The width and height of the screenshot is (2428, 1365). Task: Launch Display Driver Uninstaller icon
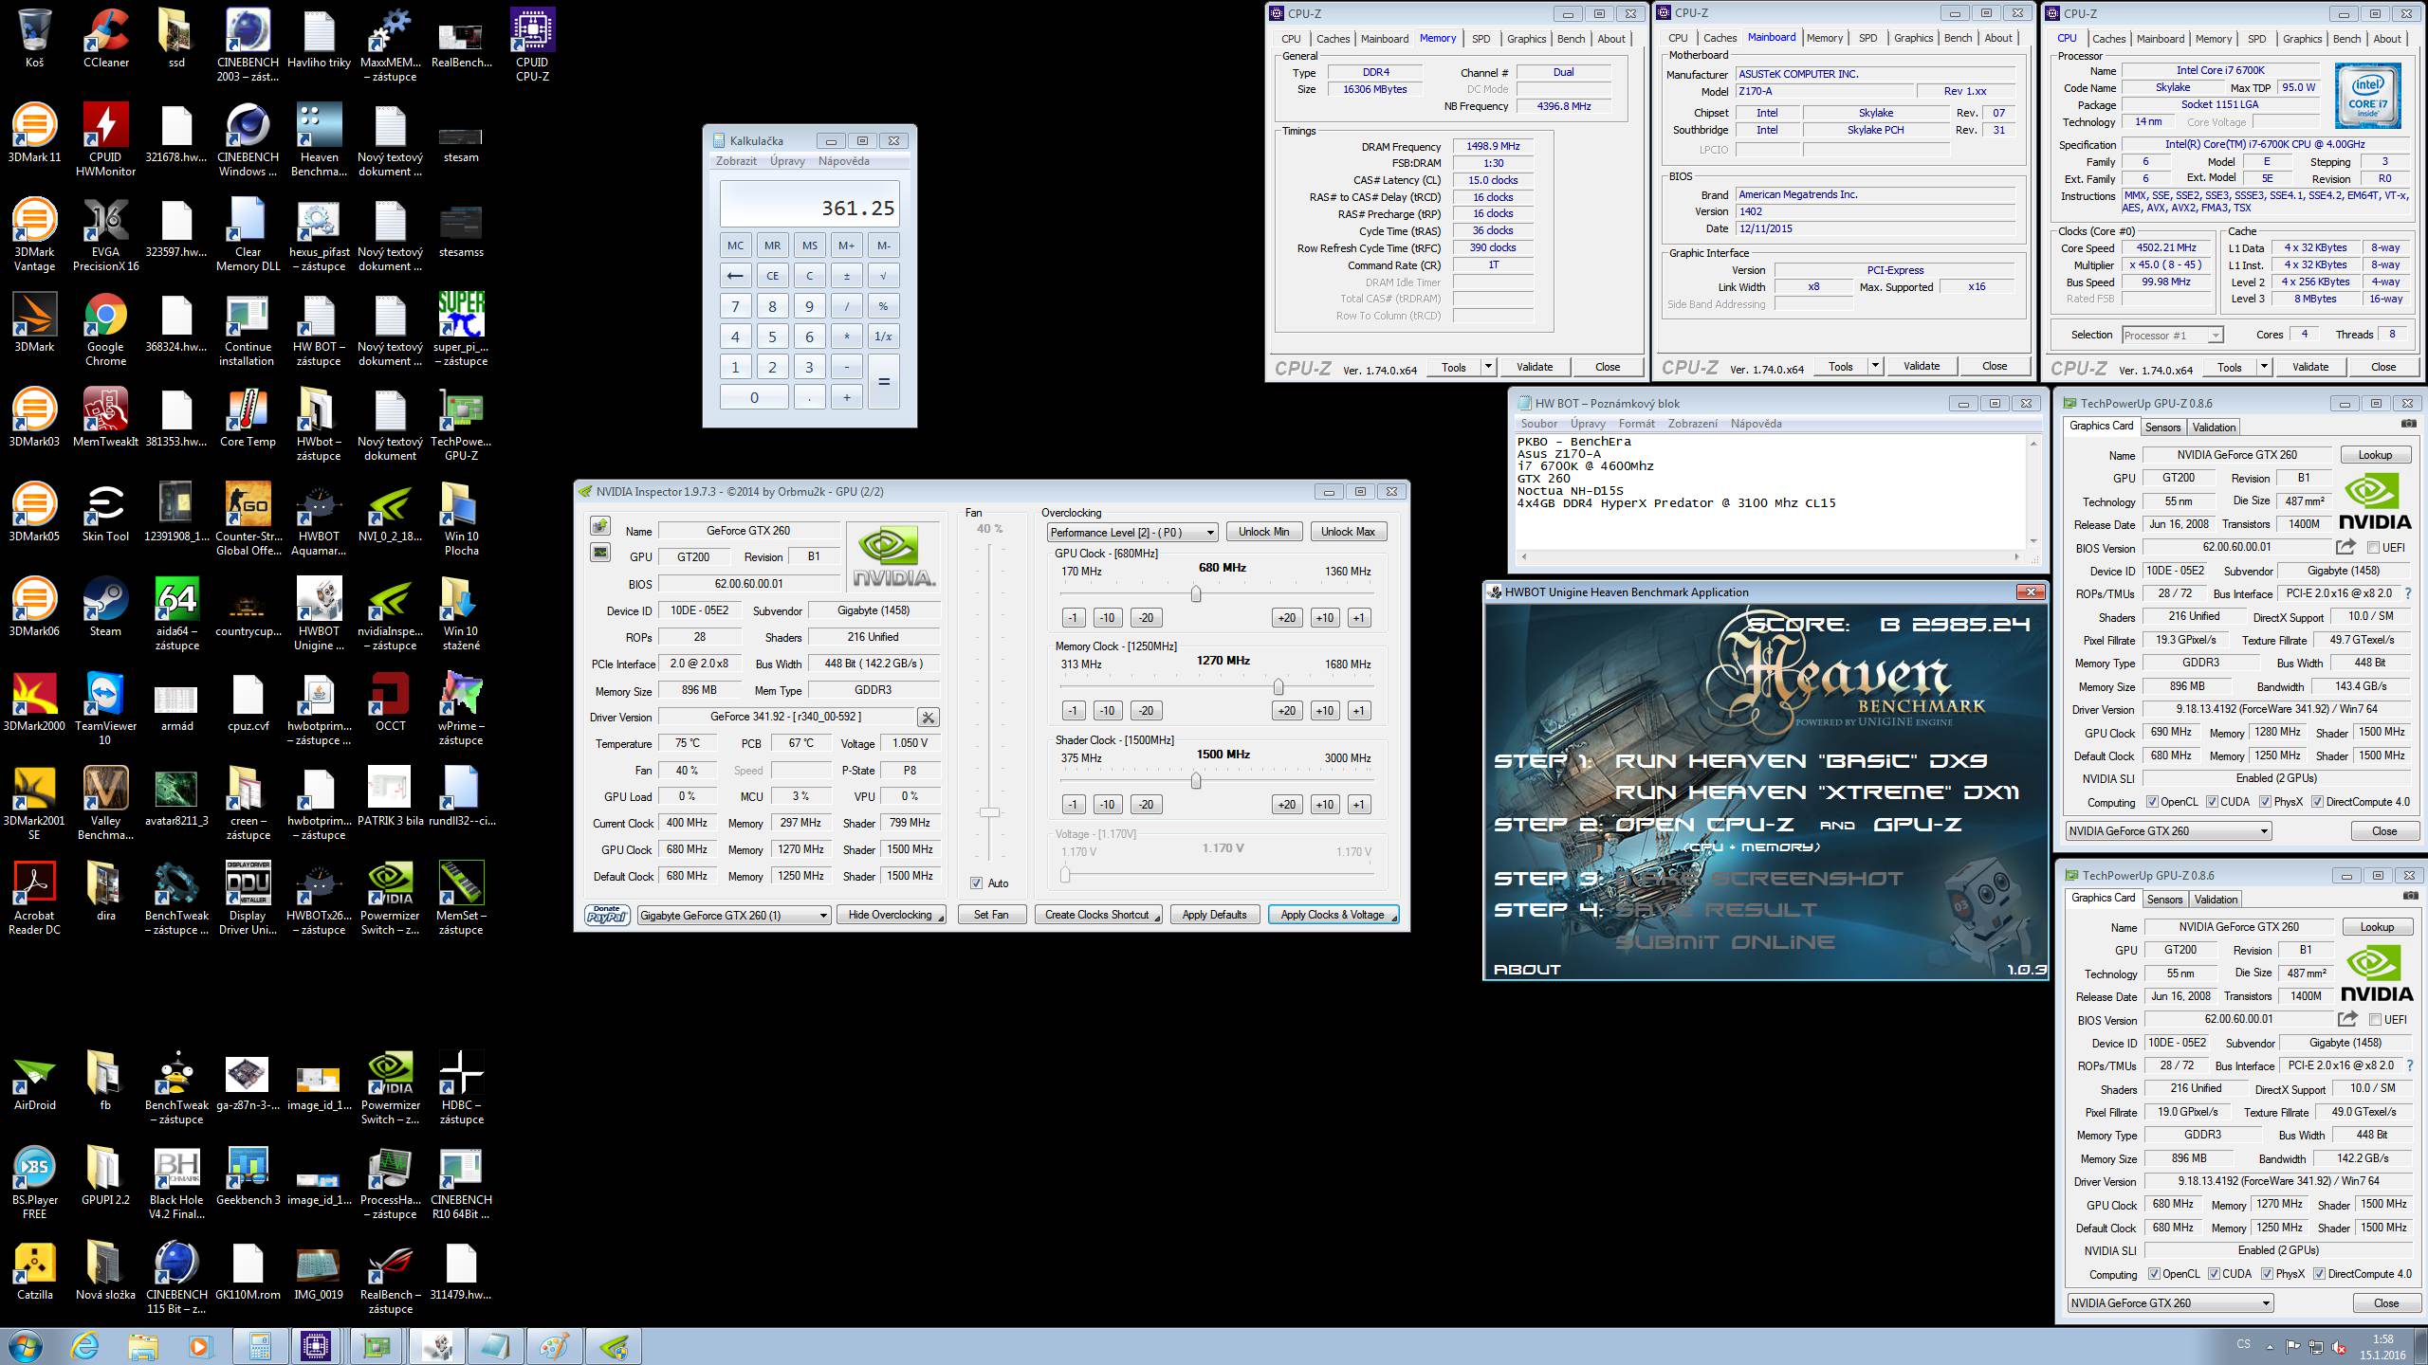click(248, 898)
